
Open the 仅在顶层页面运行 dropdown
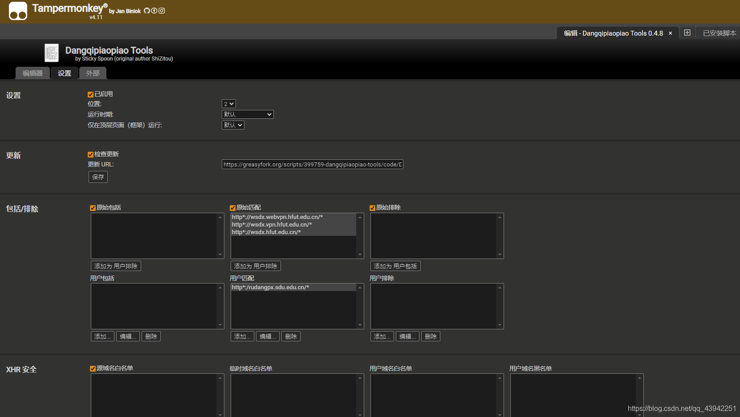tap(233, 125)
